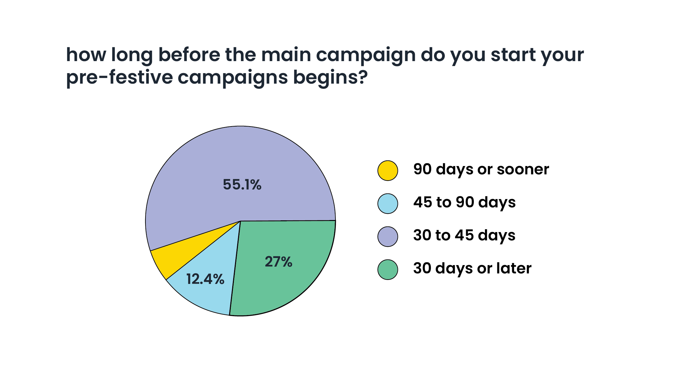The height and width of the screenshot is (391, 695).
Task: Select the purple legend circle
Action: [x=387, y=236]
